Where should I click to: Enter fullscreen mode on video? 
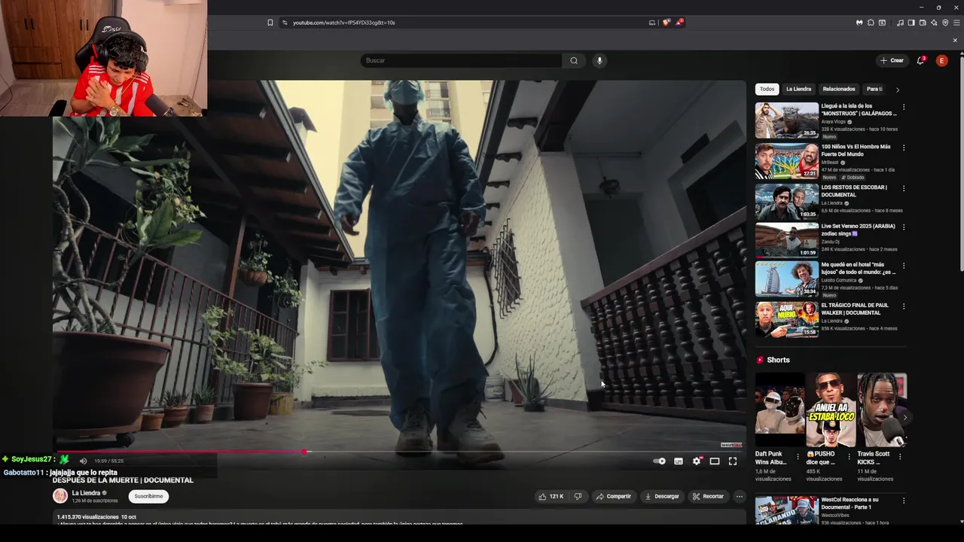pyautogui.click(x=733, y=461)
